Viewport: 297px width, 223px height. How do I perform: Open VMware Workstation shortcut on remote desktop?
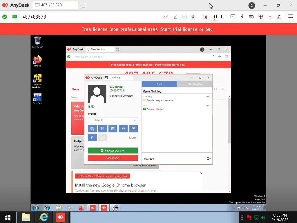point(37,81)
